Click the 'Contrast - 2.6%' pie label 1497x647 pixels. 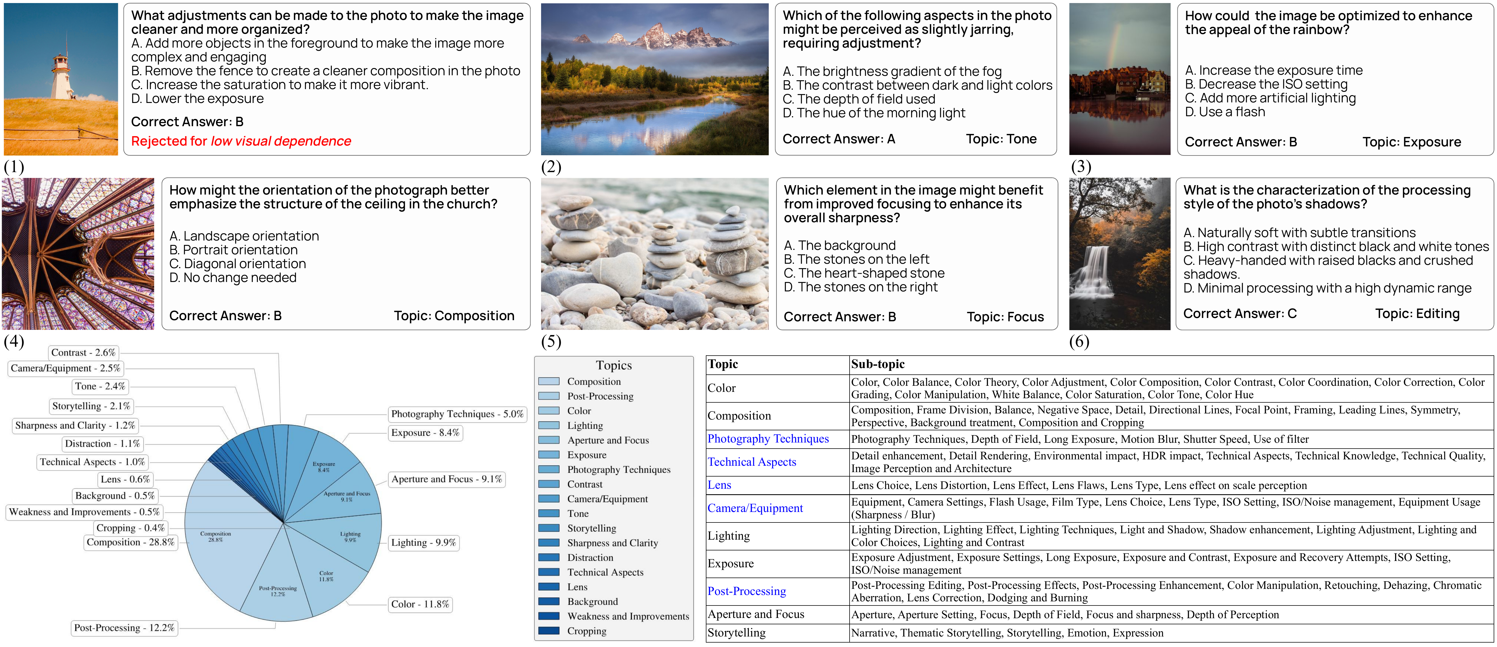83,353
